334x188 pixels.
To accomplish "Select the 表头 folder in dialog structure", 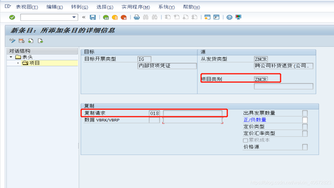I will click(24, 57).
